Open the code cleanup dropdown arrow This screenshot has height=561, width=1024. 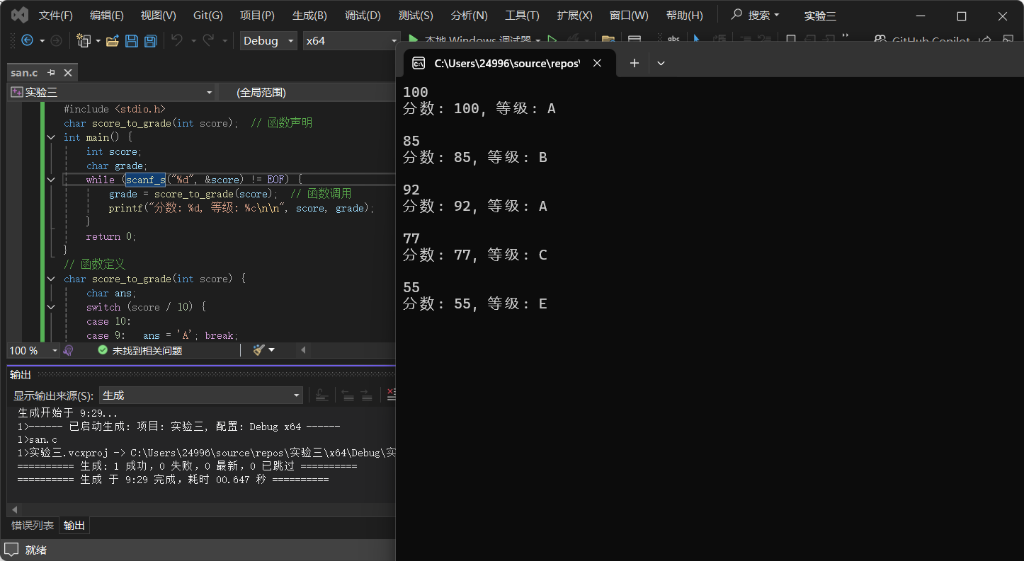[x=271, y=350]
